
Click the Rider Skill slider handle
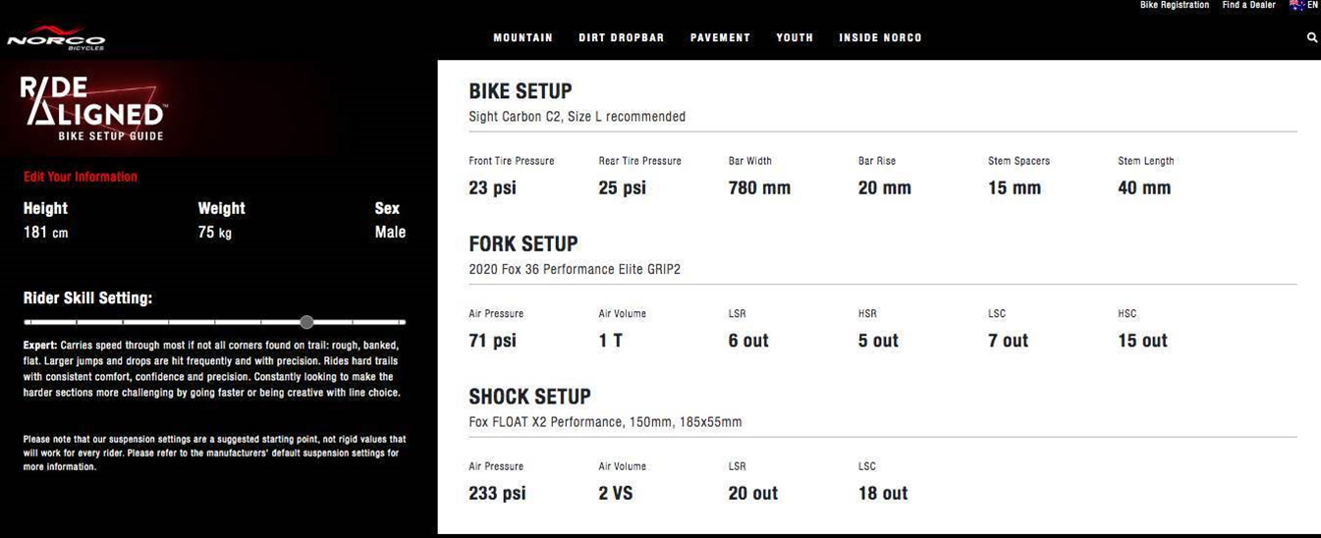(x=306, y=322)
